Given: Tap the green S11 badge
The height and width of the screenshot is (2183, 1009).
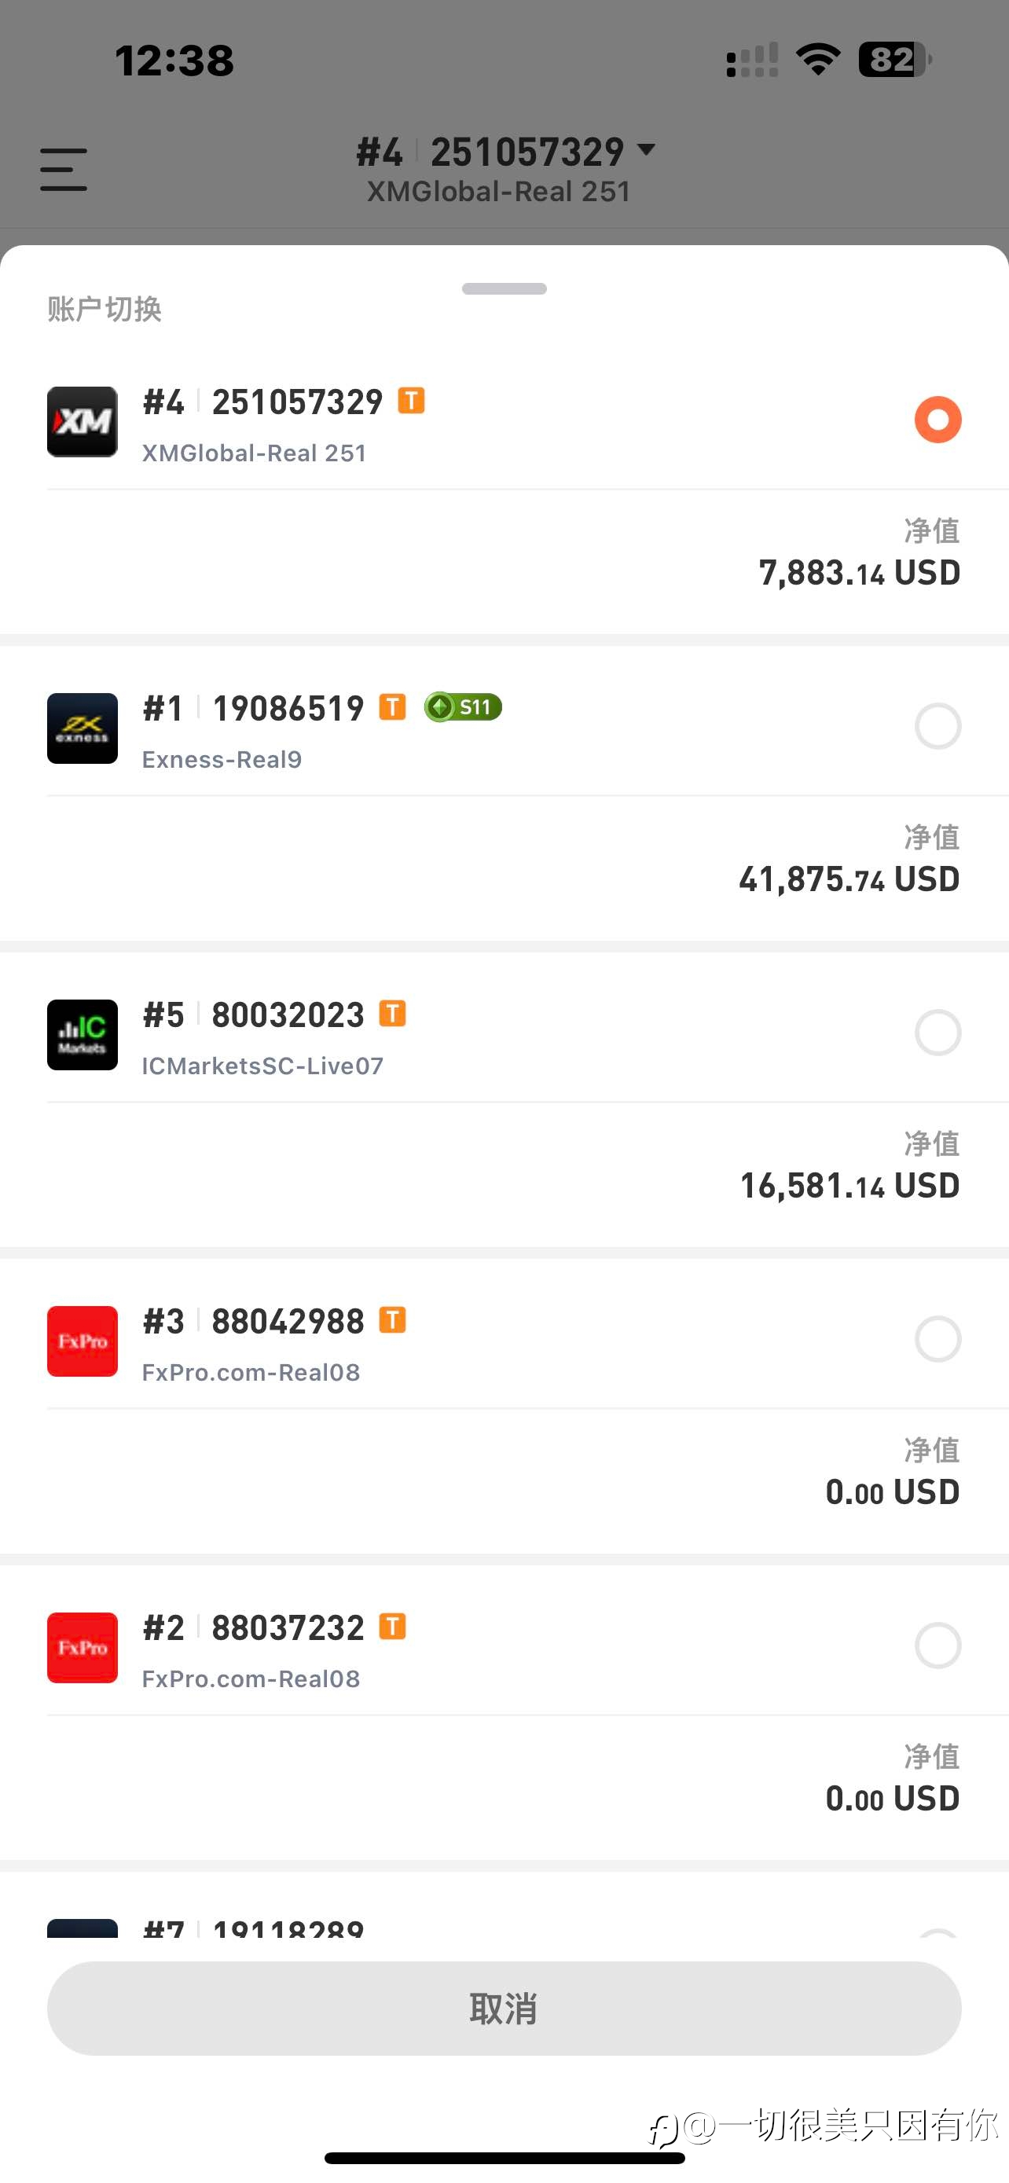Looking at the screenshot, I should click(x=463, y=706).
